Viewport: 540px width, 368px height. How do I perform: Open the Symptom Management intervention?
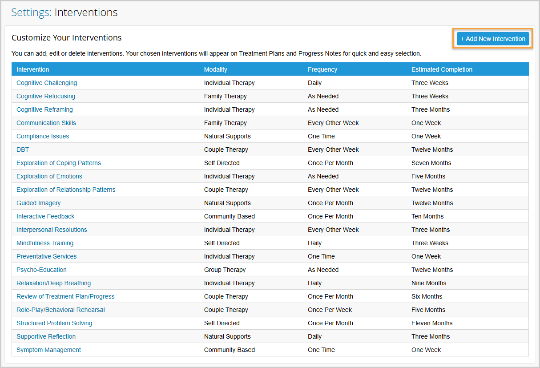point(48,350)
